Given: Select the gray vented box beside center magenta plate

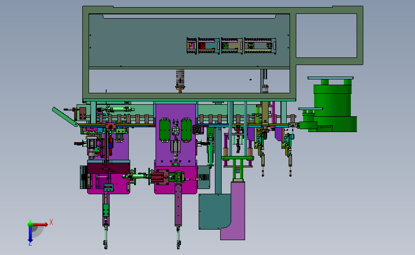Looking at the screenshot, I should click(203, 177).
